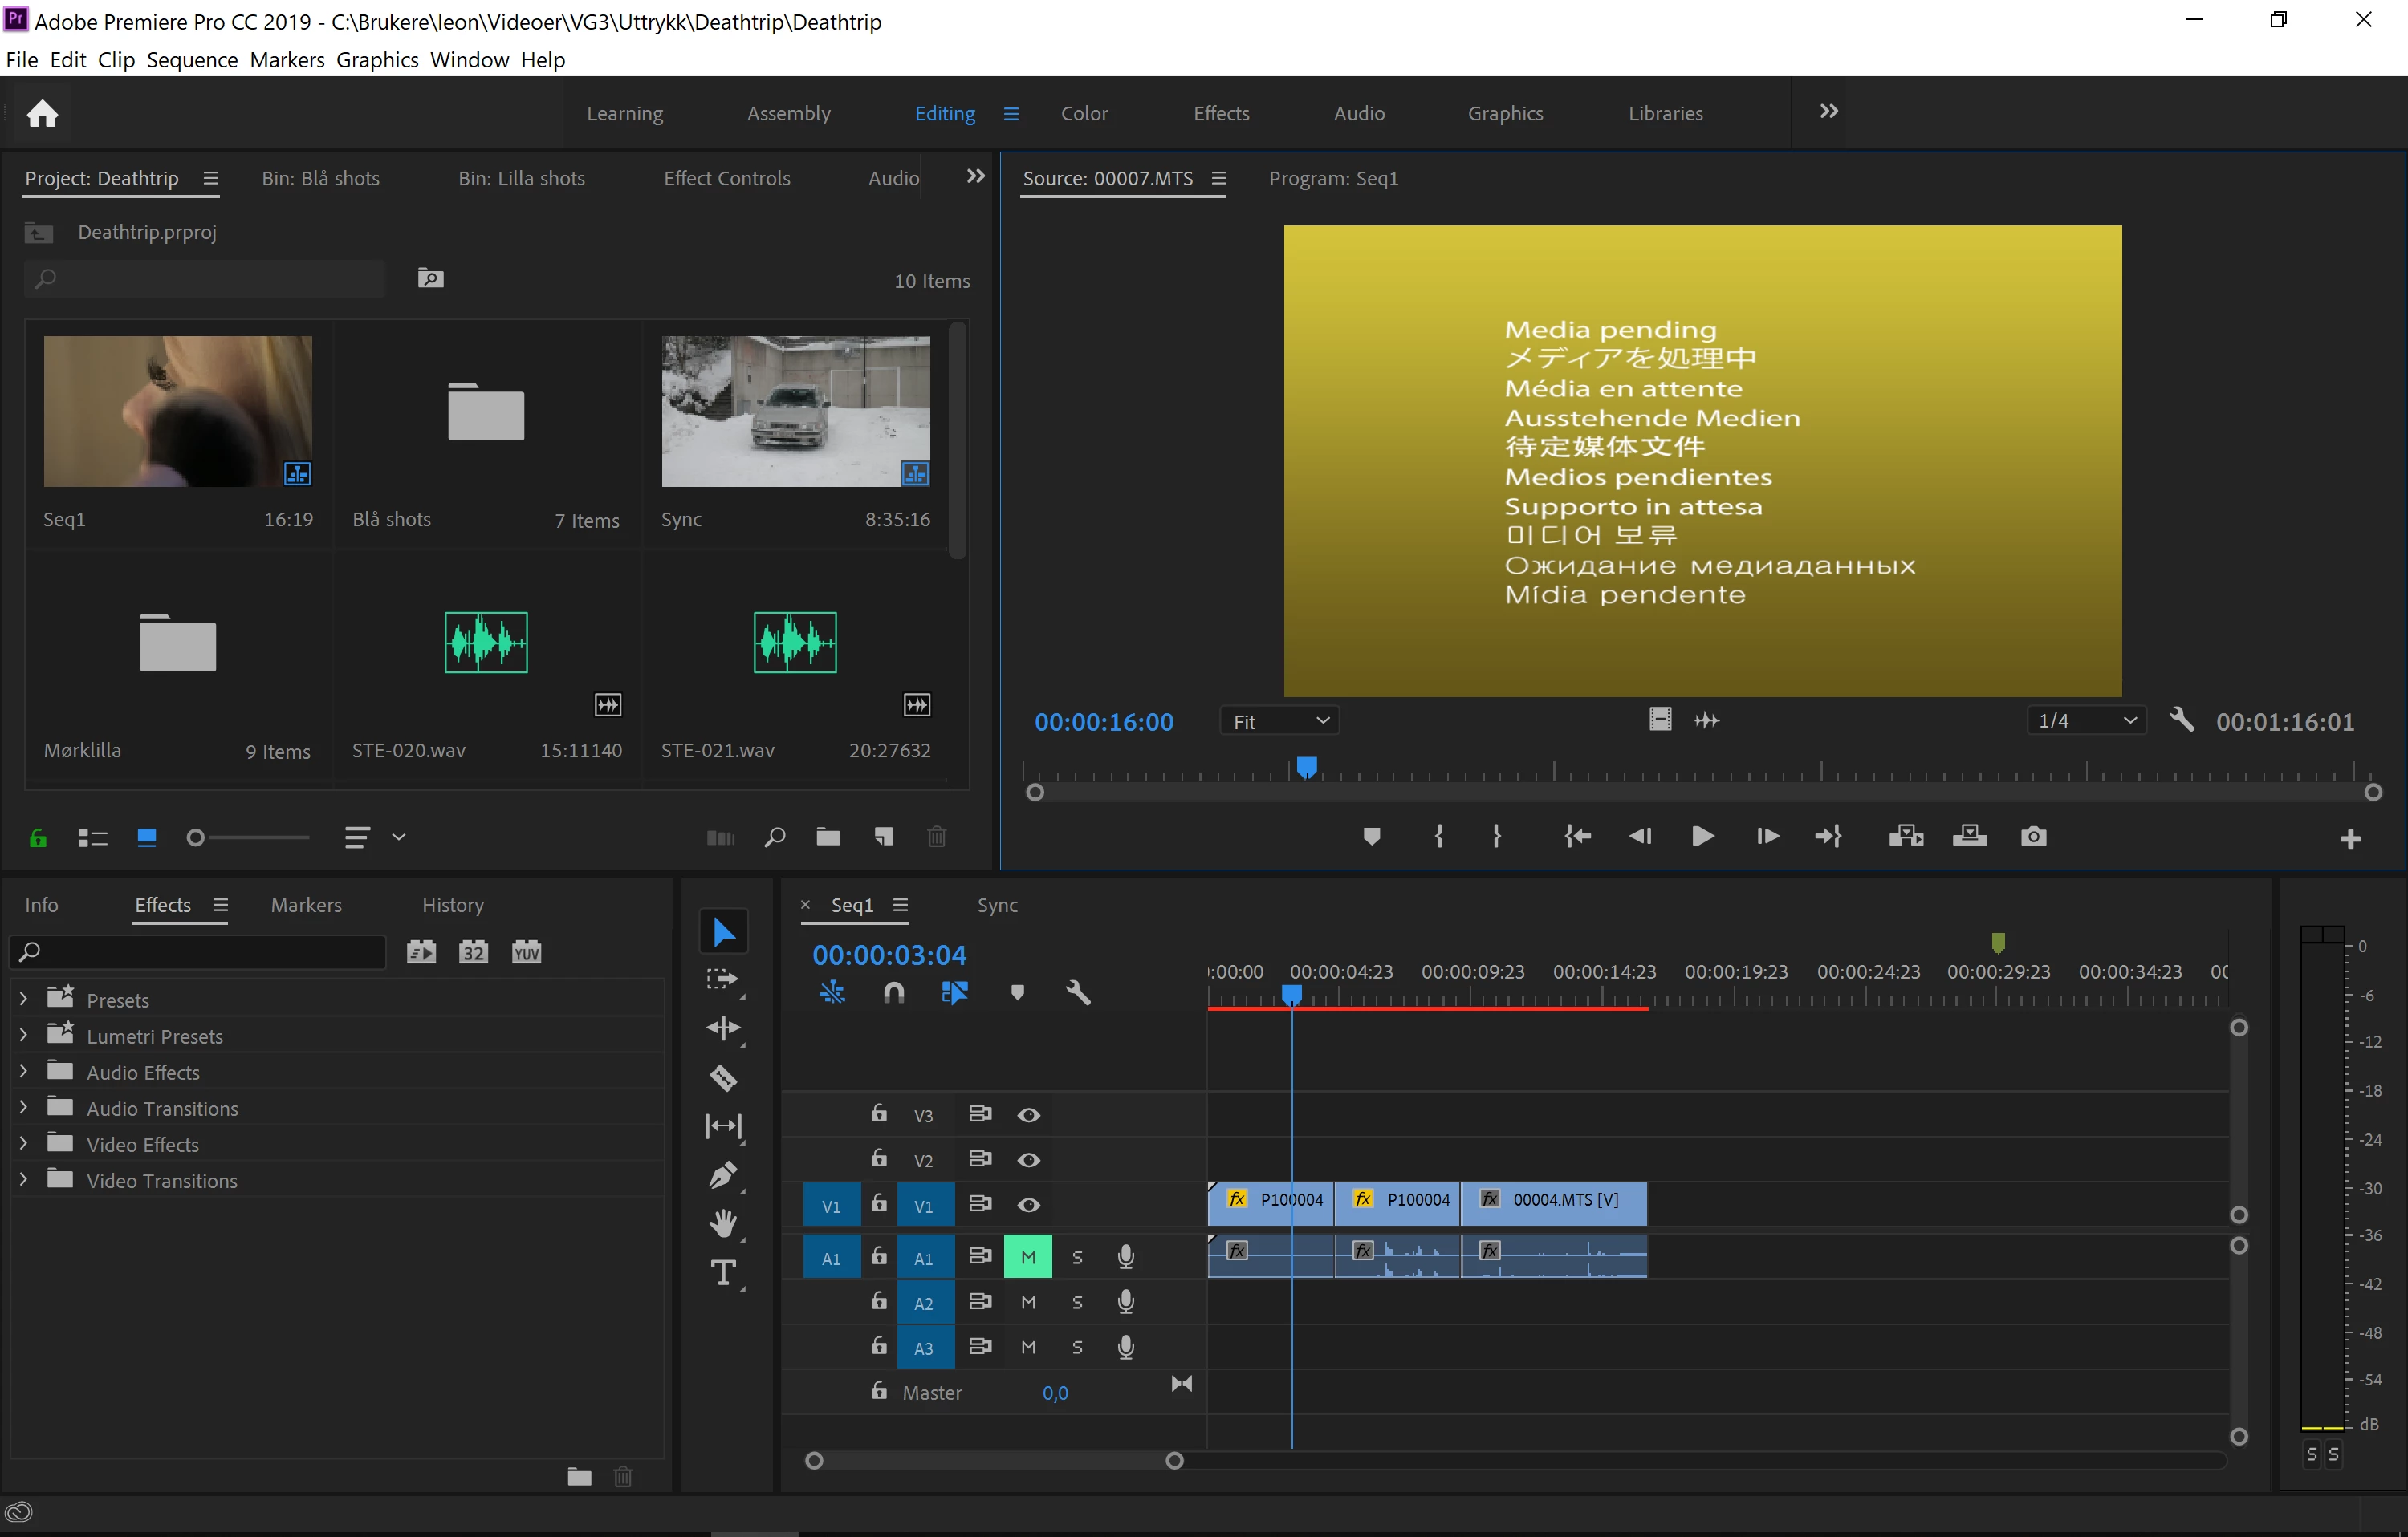This screenshot has width=2408, height=1537.
Task: Open the Sequence menu
Action: coord(192,60)
